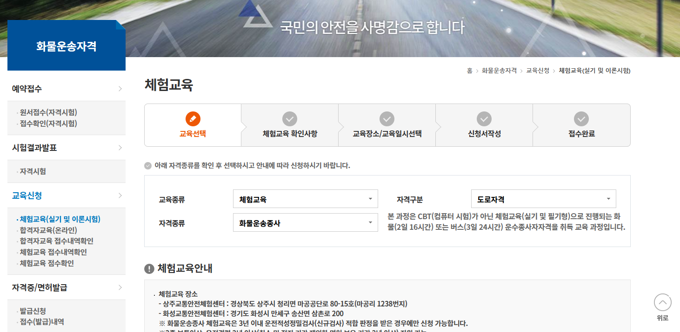680x332 pixels.
Task: Click the orange pencil icon for 교육선택
Action: [x=193, y=119]
